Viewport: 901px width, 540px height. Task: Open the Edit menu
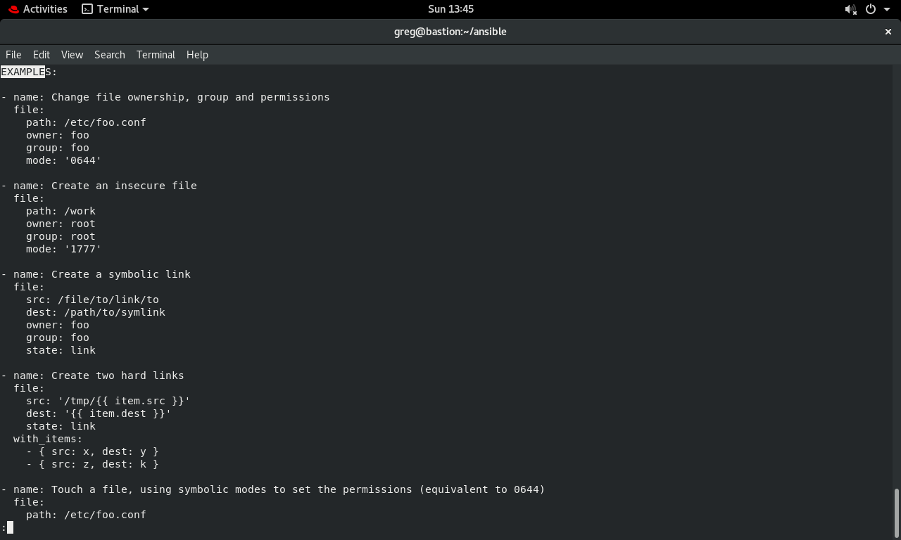click(42, 55)
